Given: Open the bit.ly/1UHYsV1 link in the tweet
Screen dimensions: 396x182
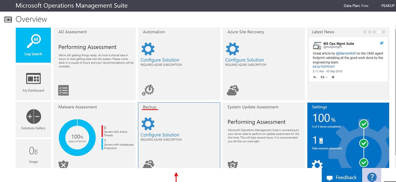Looking at the screenshot, I should [324, 67].
